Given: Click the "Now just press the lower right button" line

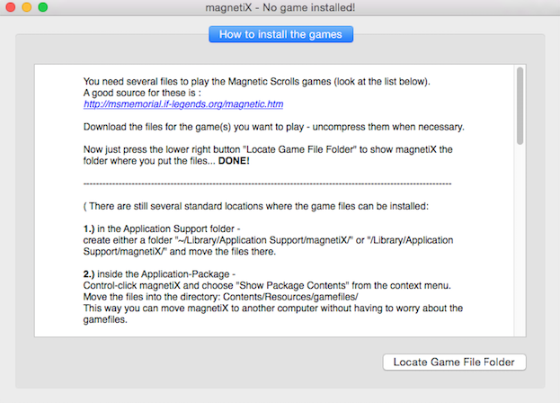Looking at the screenshot, I should [x=268, y=149].
